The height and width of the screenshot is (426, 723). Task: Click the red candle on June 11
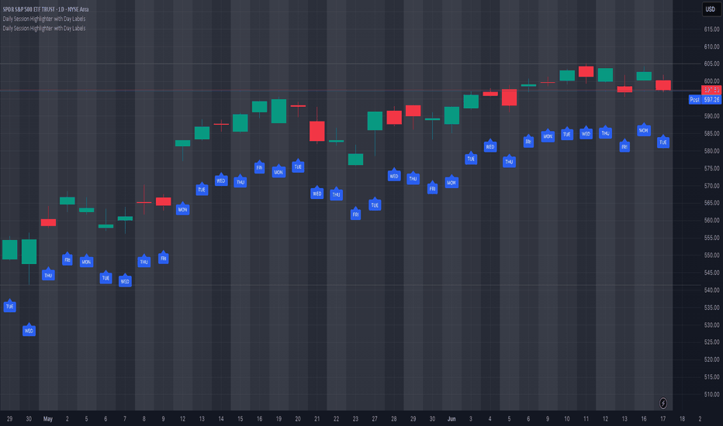[x=586, y=71]
